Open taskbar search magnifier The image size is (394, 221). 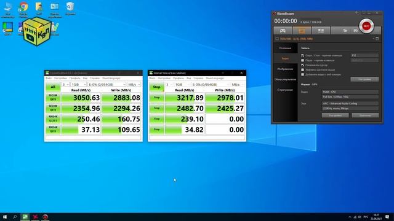coord(15,217)
